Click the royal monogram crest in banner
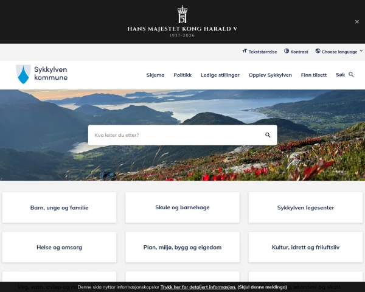The width and height of the screenshot is (365, 292). point(182,14)
